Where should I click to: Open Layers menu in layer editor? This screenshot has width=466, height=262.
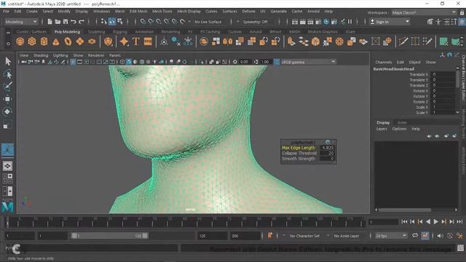tap(382, 129)
